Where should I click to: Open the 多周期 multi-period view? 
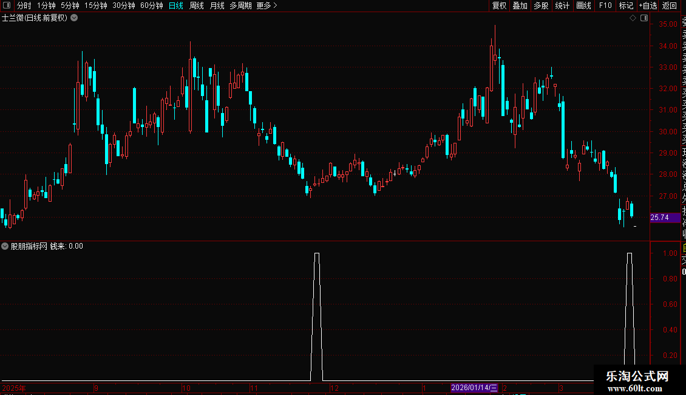[x=240, y=5]
